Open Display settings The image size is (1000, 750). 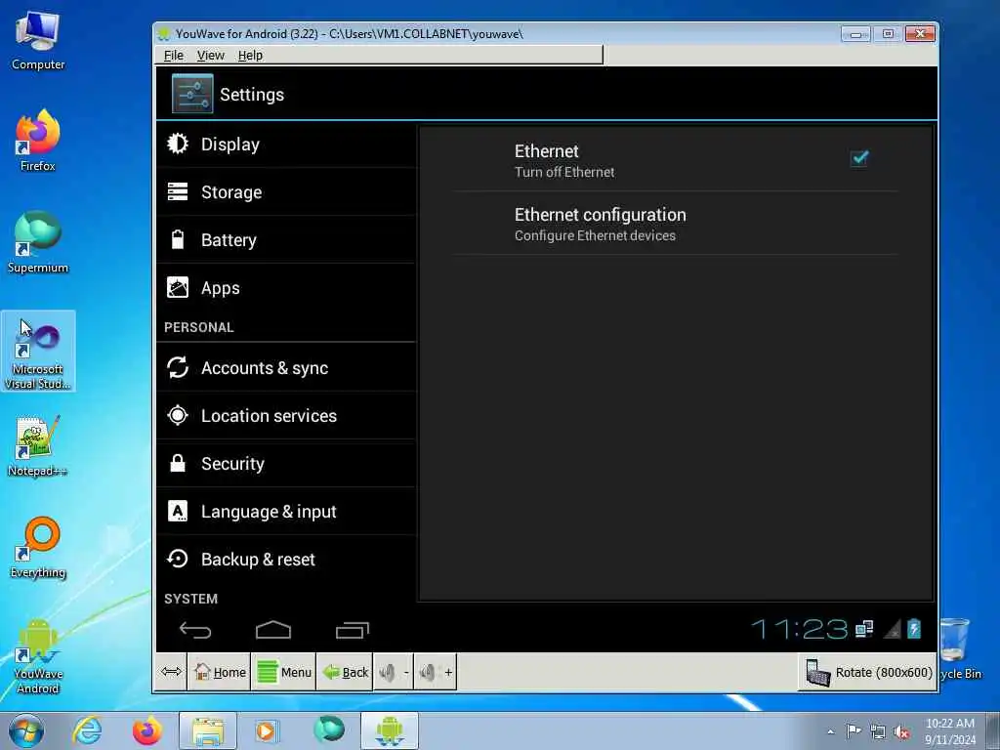point(286,145)
